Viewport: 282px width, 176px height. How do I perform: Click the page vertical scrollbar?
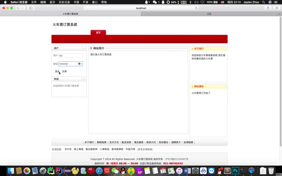pyautogui.click(x=280, y=82)
